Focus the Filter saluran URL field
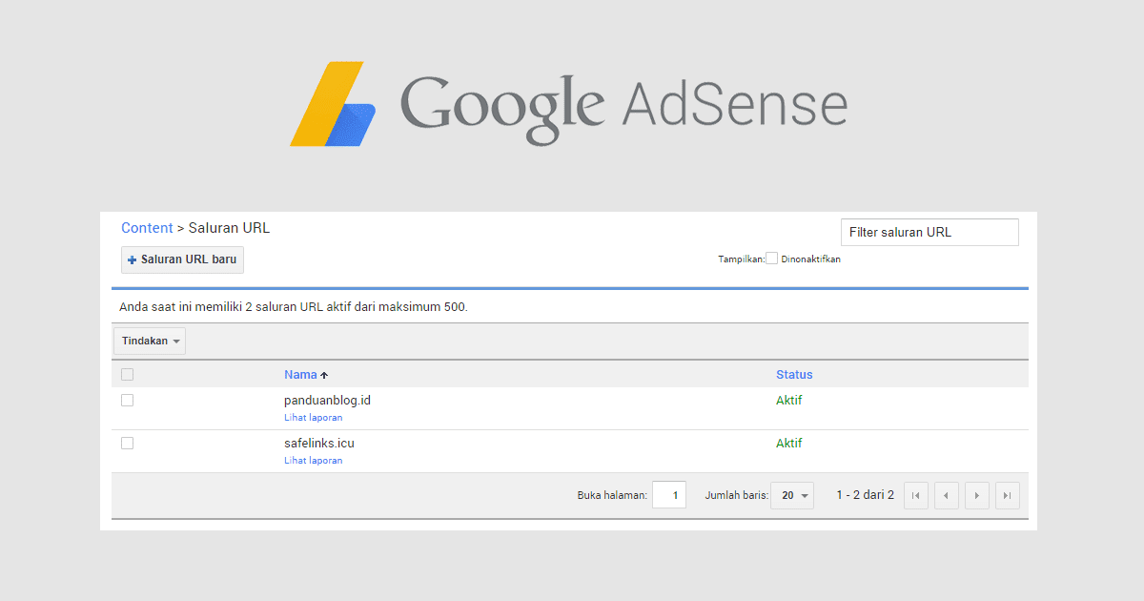1144x601 pixels. (929, 232)
